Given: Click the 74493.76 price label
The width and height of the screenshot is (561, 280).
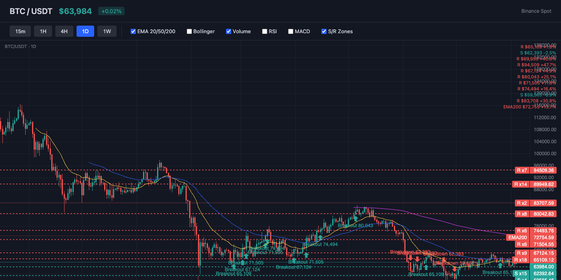Looking at the screenshot, I should (544, 231).
